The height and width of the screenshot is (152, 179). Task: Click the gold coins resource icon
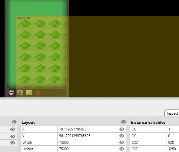tap(29, 93)
